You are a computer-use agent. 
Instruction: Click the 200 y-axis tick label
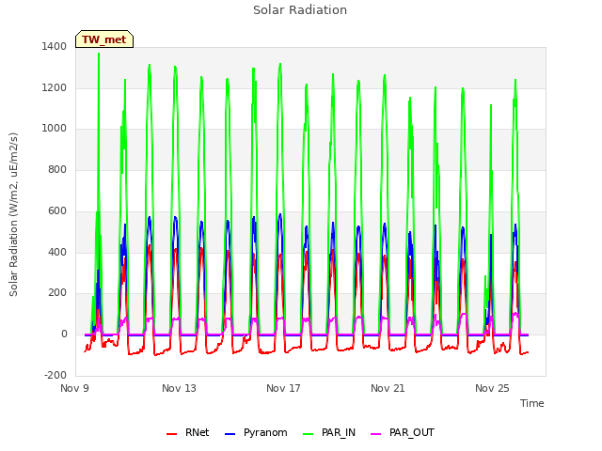click(57, 293)
